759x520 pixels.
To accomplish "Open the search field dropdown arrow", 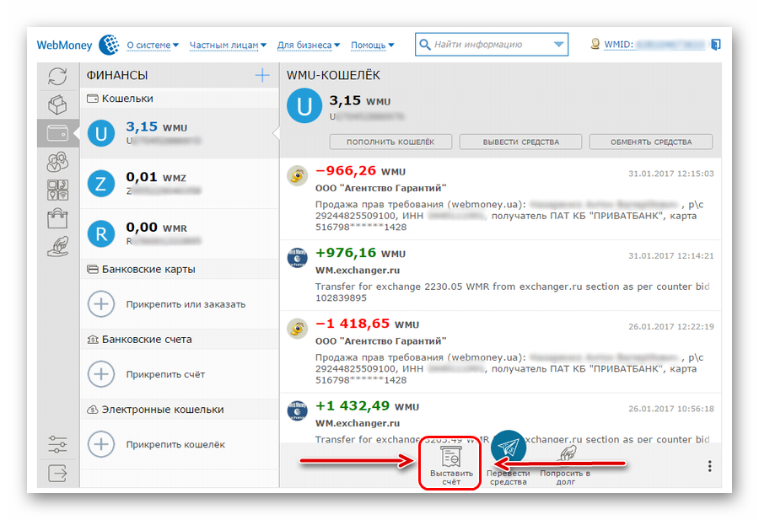I will tap(558, 45).
